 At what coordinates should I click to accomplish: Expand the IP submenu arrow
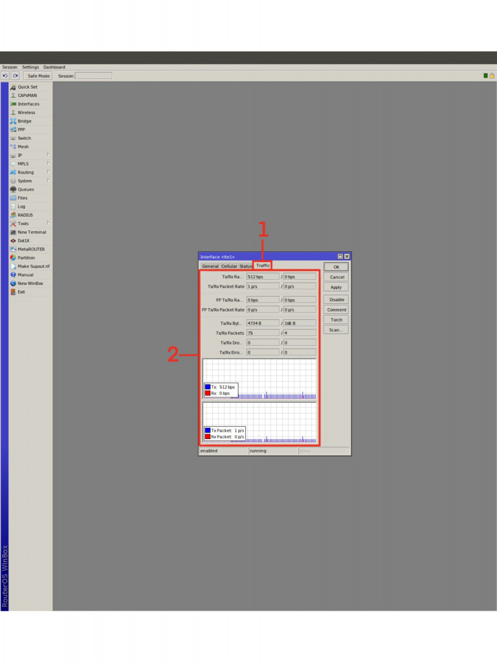tap(48, 155)
